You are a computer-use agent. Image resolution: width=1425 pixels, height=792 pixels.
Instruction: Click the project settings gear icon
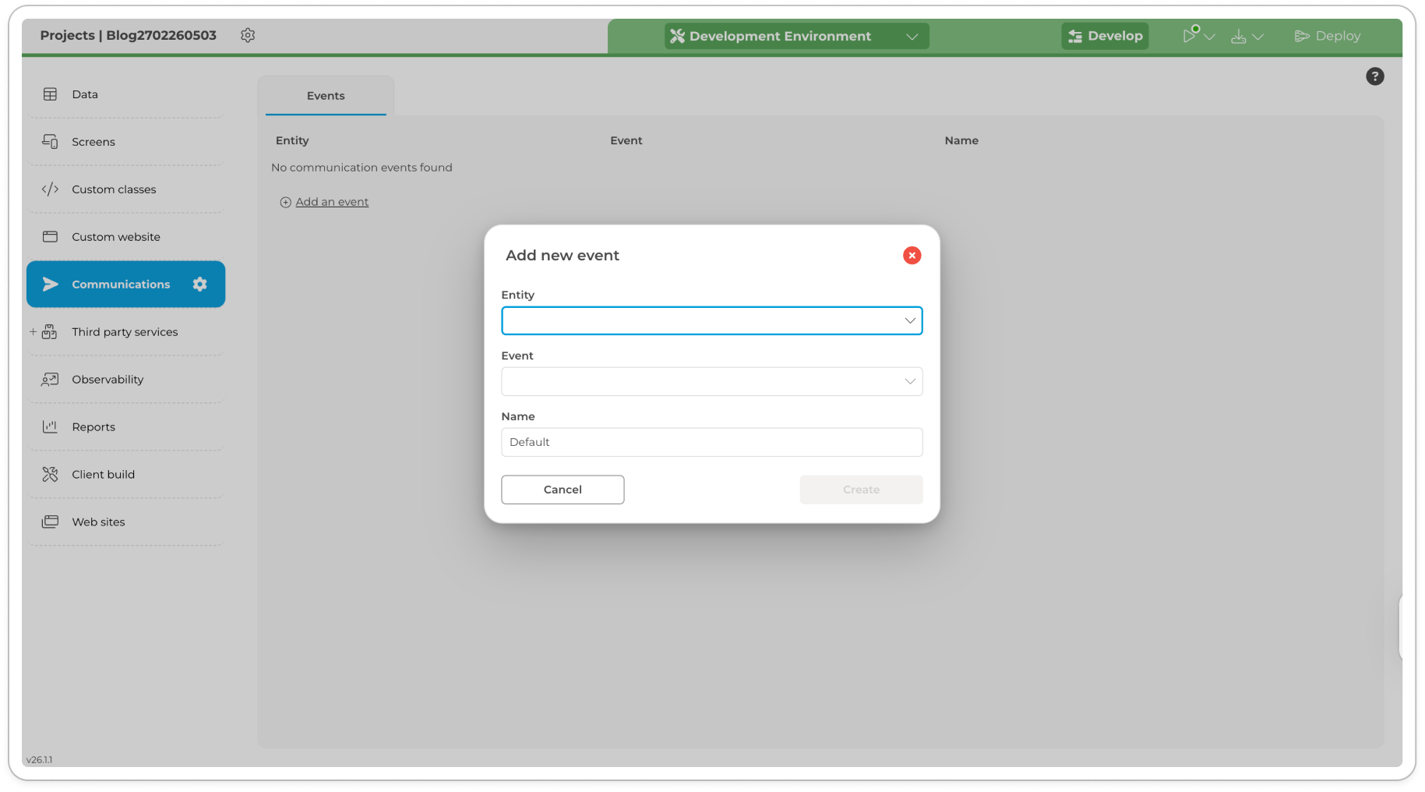click(x=248, y=35)
